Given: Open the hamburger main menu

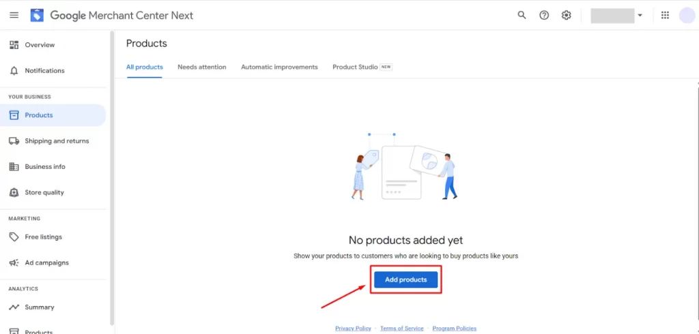Looking at the screenshot, I should 14,15.
